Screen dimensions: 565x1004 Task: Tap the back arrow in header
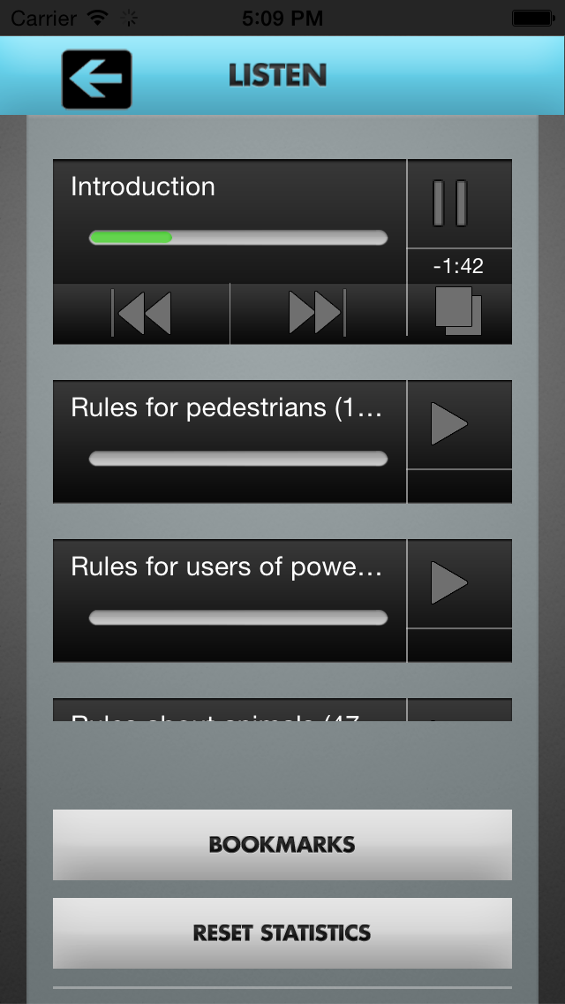point(96,79)
